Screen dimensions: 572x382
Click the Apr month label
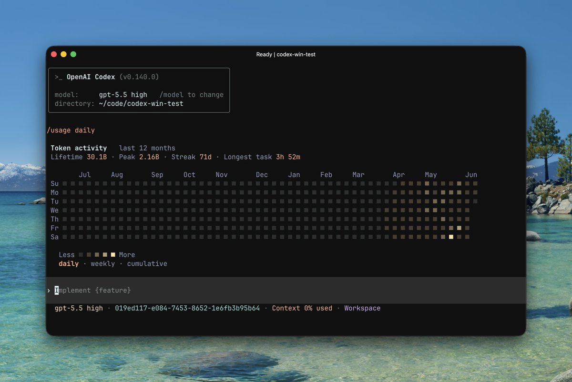[x=398, y=175]
